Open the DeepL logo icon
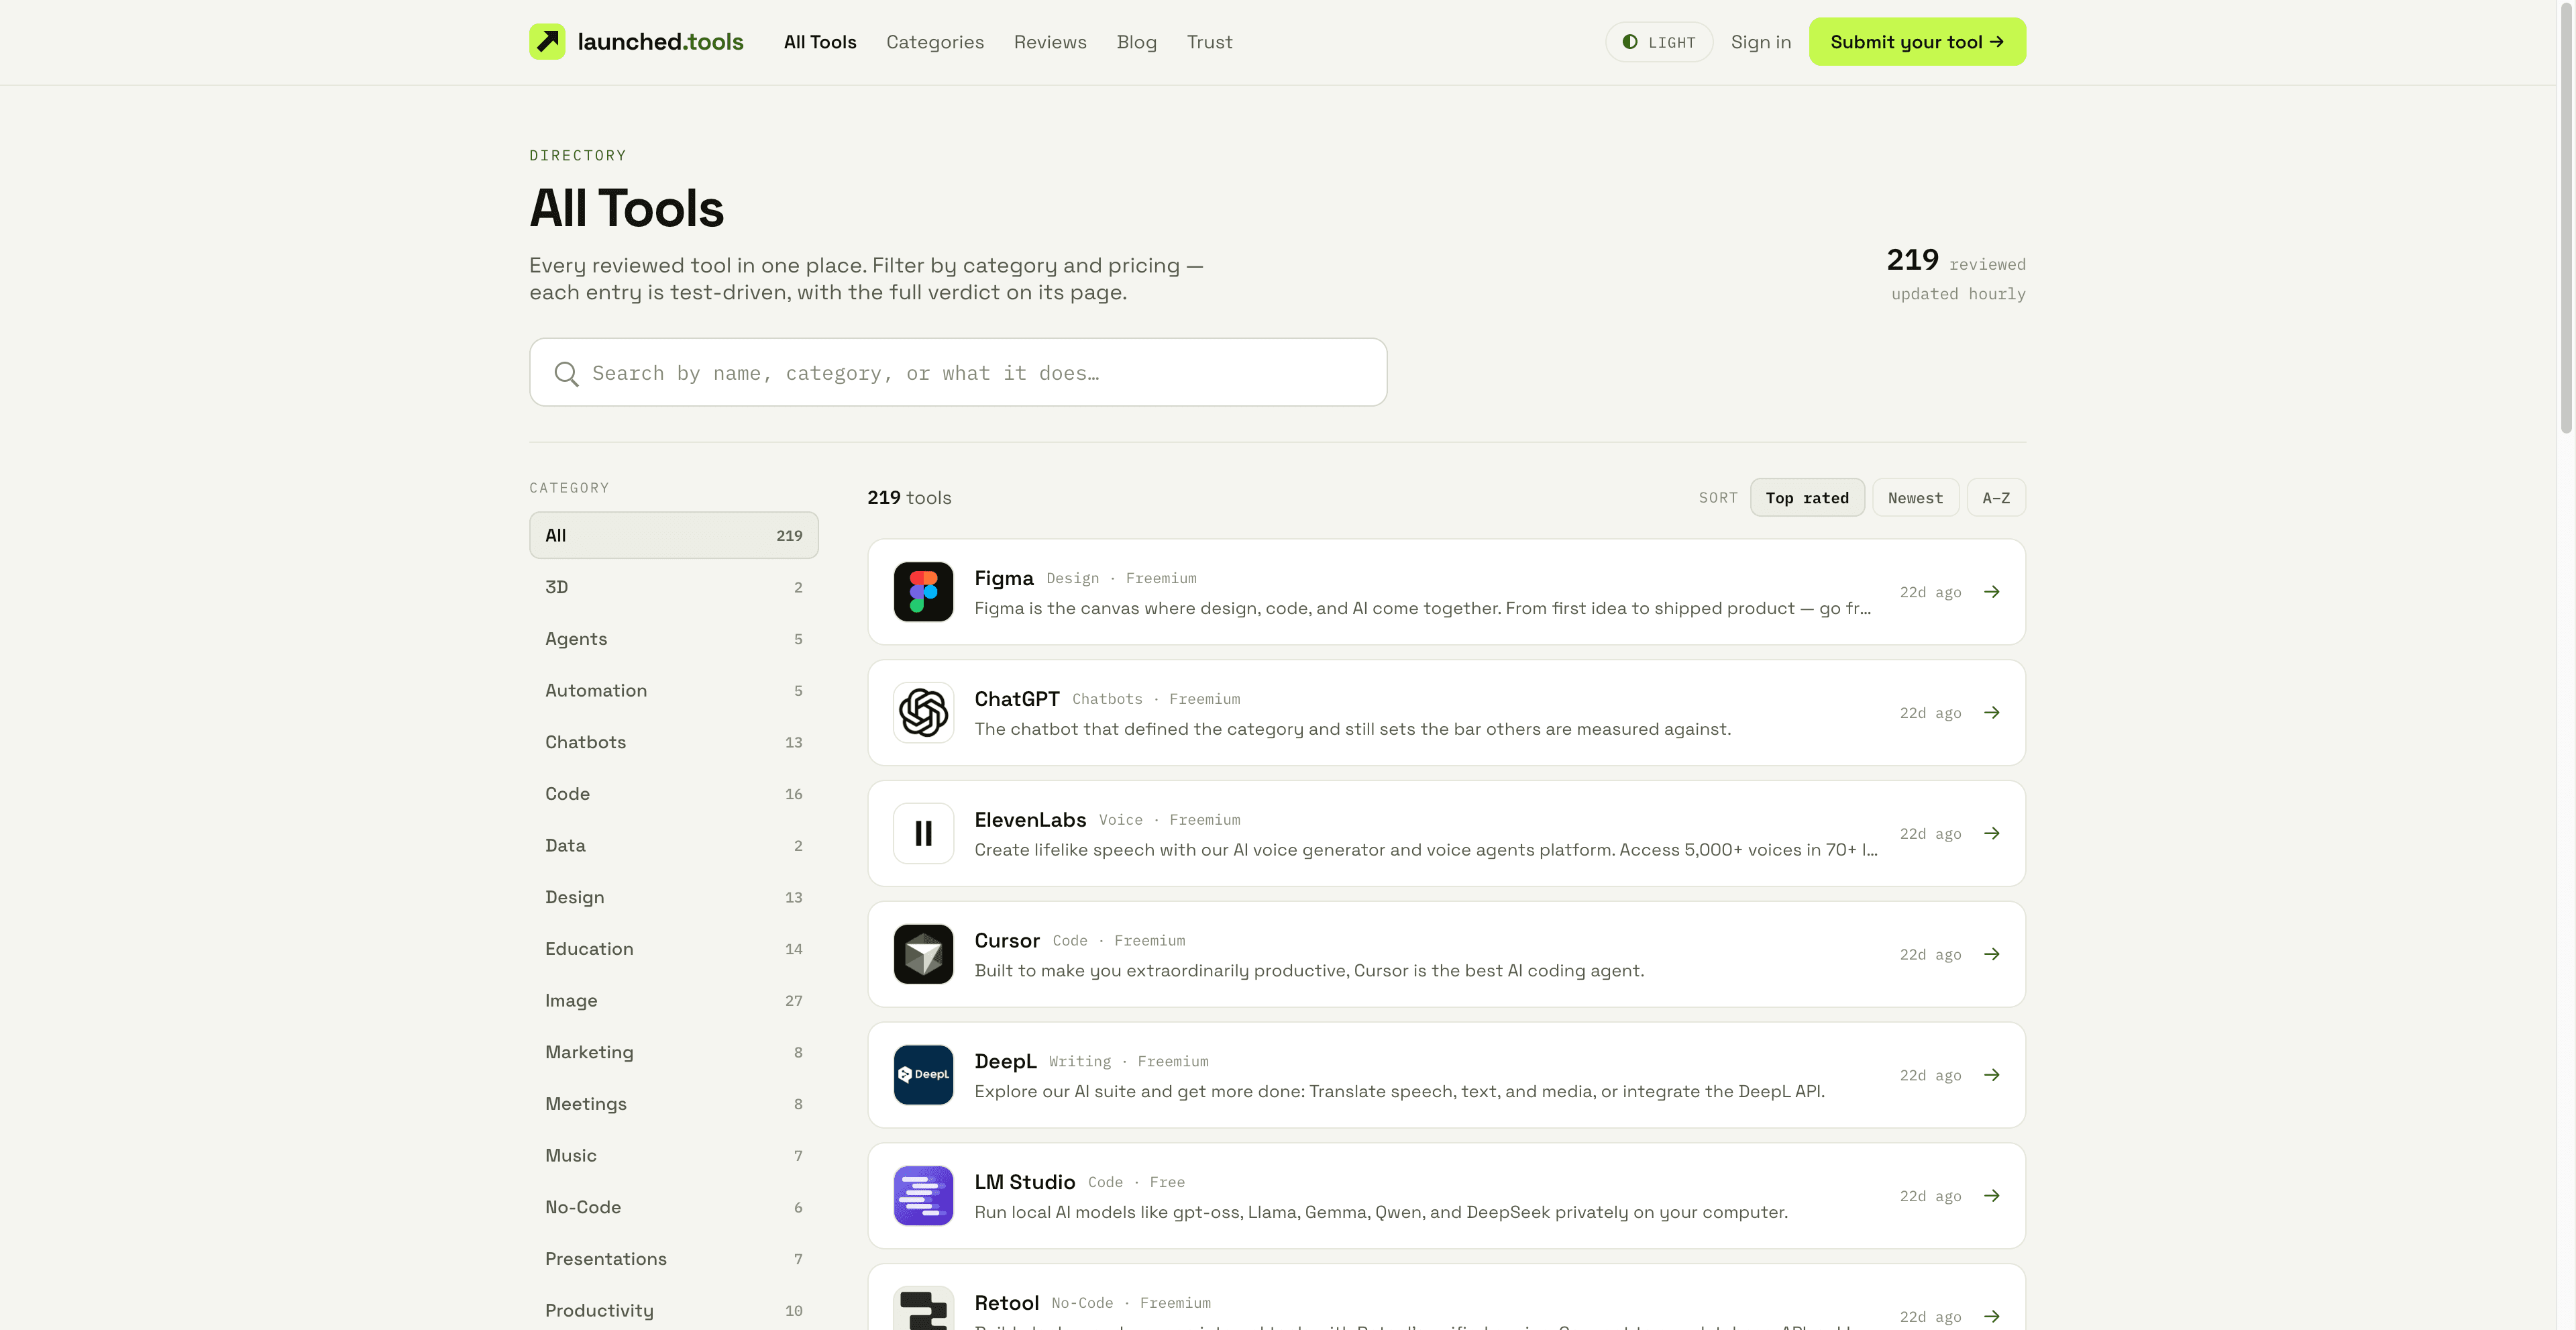 [923, 1075]
